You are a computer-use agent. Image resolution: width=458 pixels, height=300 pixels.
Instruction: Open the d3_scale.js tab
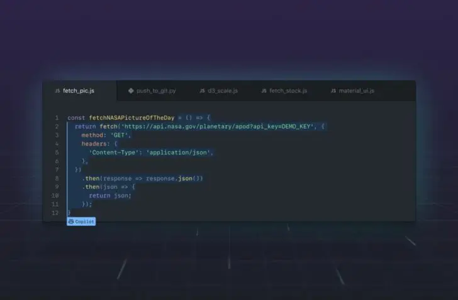tap(219, 91)
